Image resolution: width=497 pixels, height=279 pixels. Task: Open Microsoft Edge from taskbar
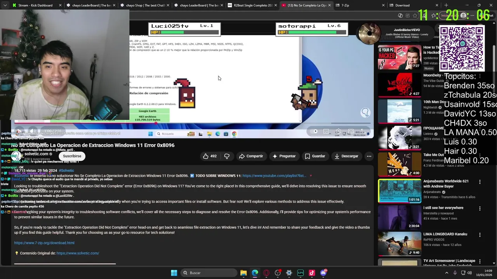pos(255,273)
